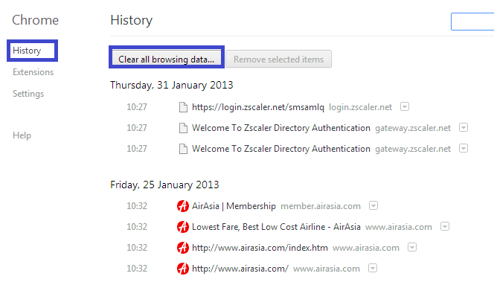
Task: Click the AirAsia favicon beside http://www.airasia.com/ entry
Action: [183, 269]
